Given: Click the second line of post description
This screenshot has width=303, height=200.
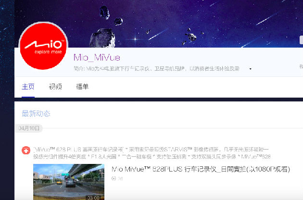Looking at the screenshot, I should coord(152,157).
